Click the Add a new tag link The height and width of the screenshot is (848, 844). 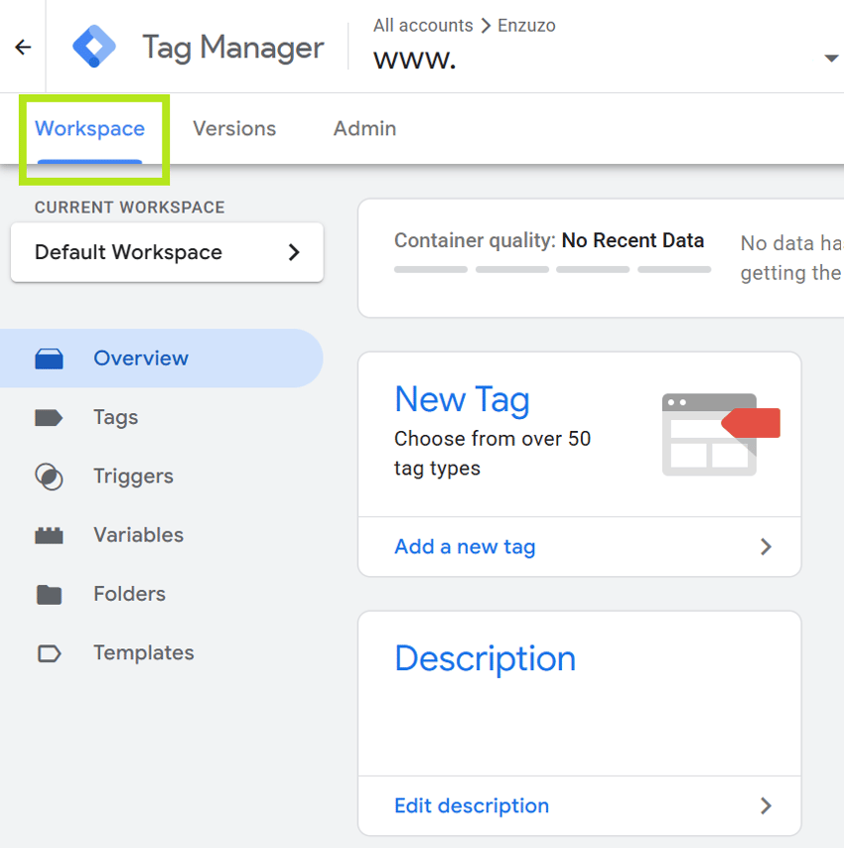click(x=465, y=546)
